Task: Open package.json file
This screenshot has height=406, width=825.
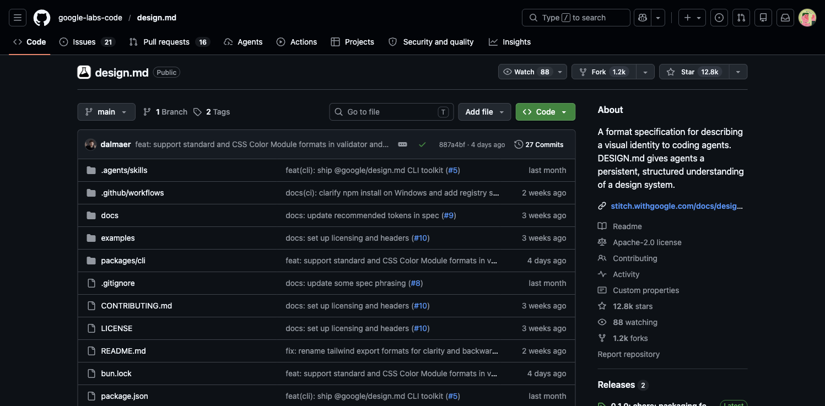Action: tap(125, 396)
